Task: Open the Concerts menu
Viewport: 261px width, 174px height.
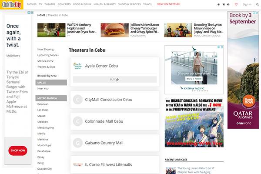Action: pos(64,4)
